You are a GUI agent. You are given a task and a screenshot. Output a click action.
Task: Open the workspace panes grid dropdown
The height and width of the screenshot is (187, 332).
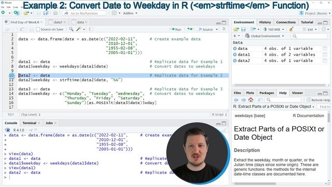(116, 13)
